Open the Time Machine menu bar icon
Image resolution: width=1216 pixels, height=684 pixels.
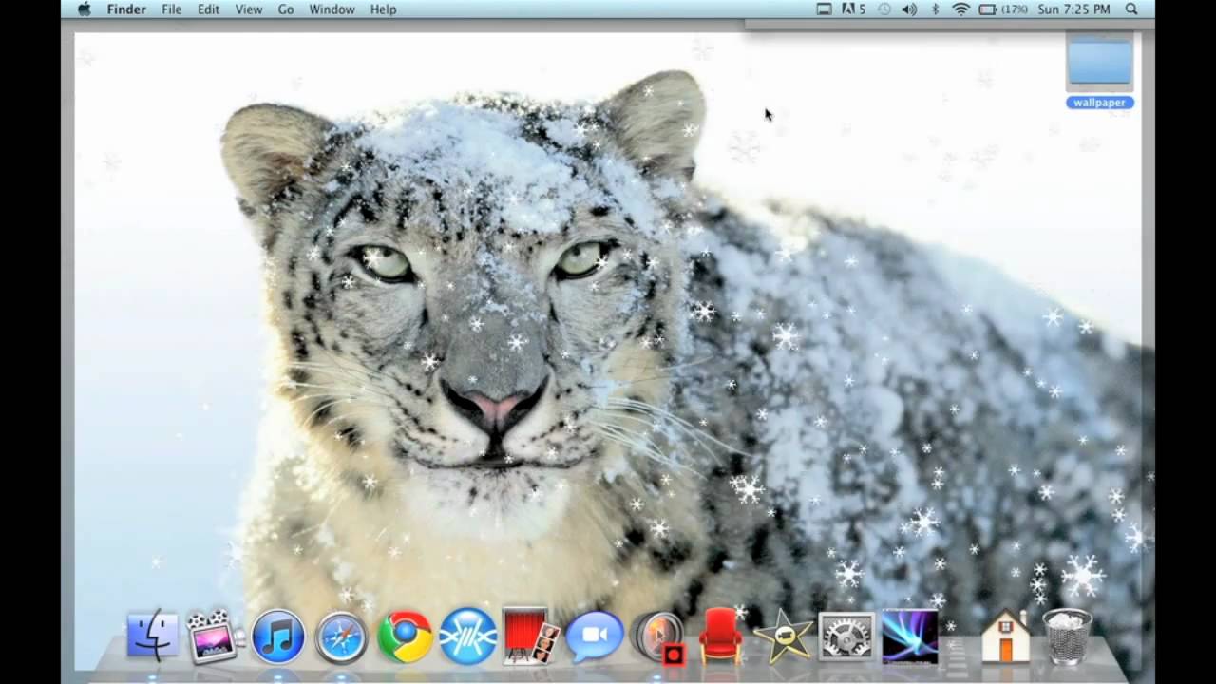click(x=884, y=9)
